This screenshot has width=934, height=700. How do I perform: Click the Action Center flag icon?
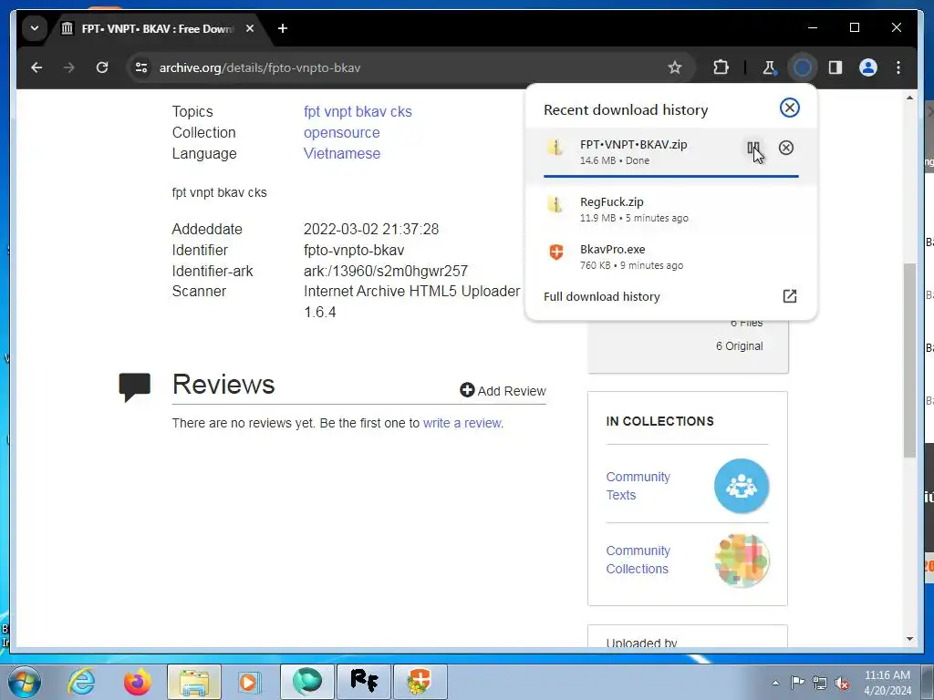click(797, 682)
